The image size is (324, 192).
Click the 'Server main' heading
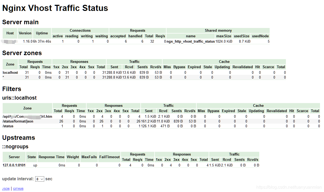pos(20,22)
